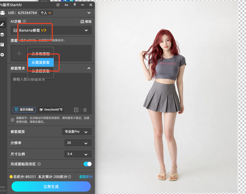Open the settings gear sidebar icon
This screenshot has width=246, height=194.
tap(2, 55)
